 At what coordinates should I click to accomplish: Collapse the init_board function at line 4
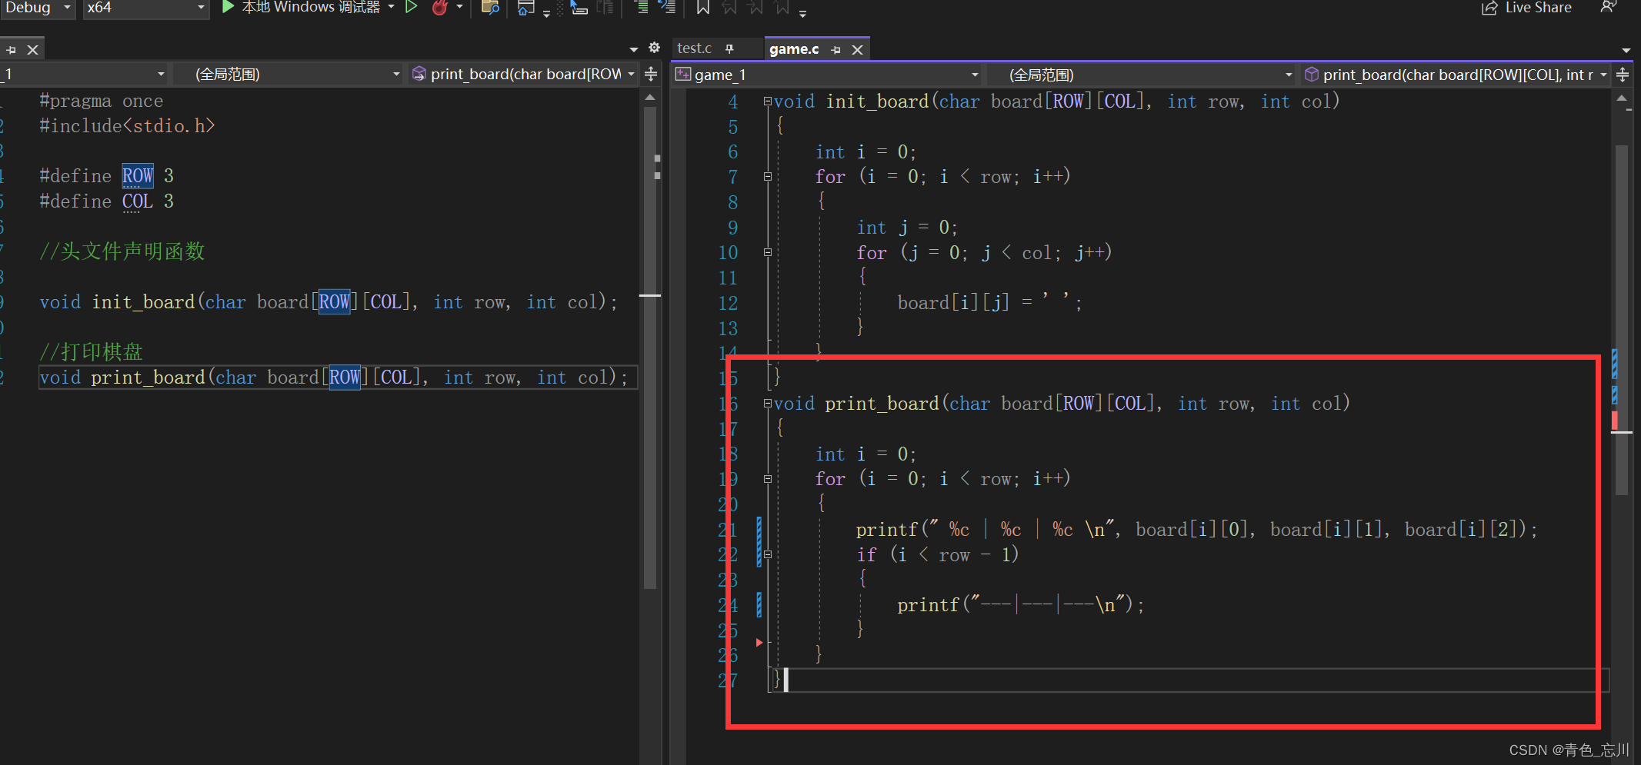click(767, 101)
